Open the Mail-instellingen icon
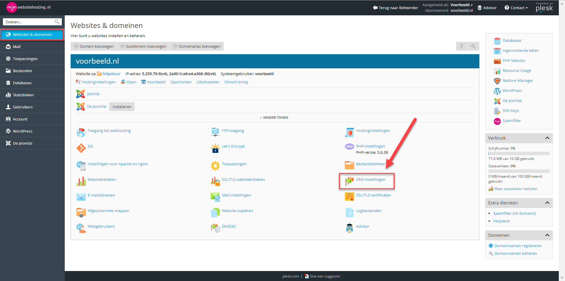This screenshot has width=565, height=281. [x=215, y=197]
